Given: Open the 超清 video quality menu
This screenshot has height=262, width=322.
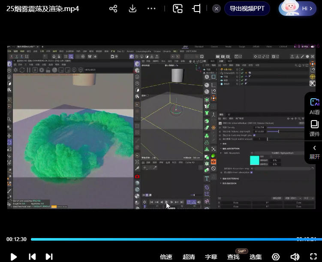Looking at the screenshot, I should pos(189,256).
